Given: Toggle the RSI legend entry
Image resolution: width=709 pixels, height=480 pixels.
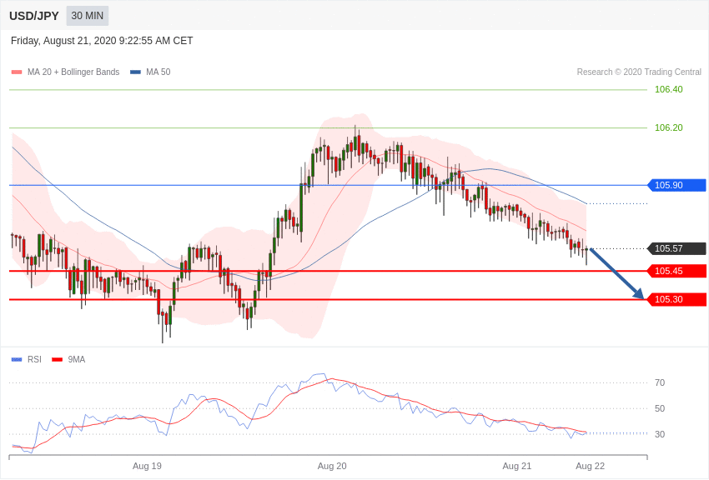Looking at the screenshot, I should [26, 359].
